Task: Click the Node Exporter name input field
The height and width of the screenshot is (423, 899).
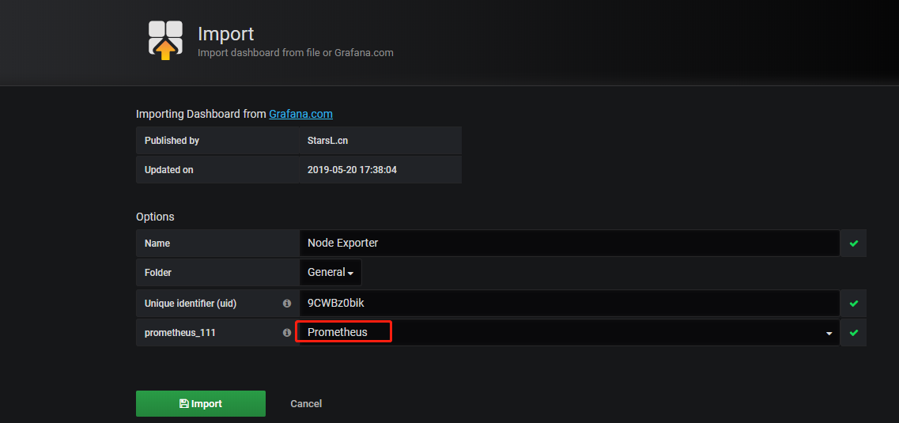Action: coord(569,243)
